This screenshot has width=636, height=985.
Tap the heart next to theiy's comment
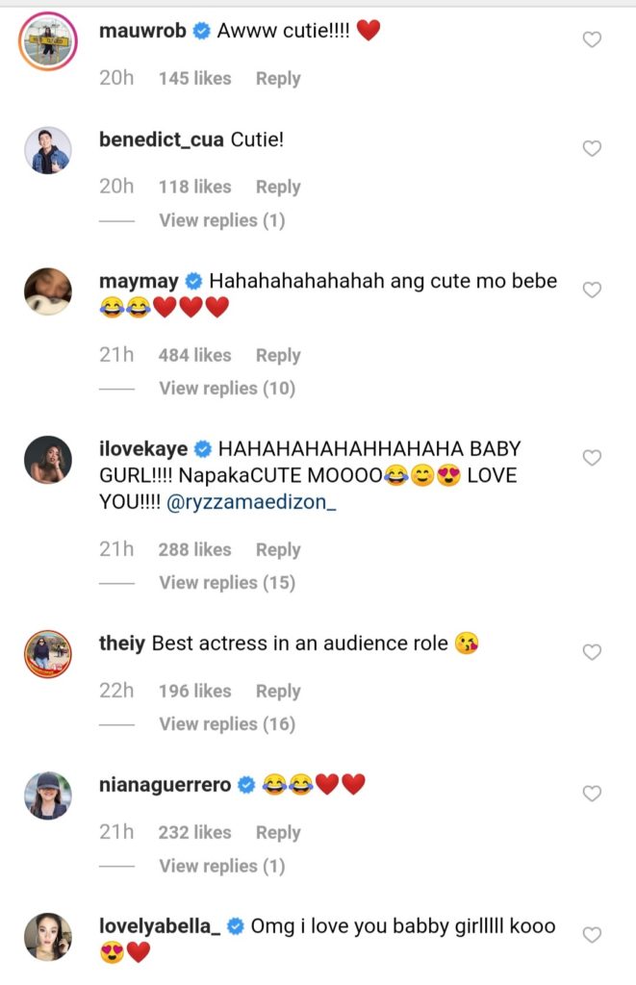tap(593, 652)
